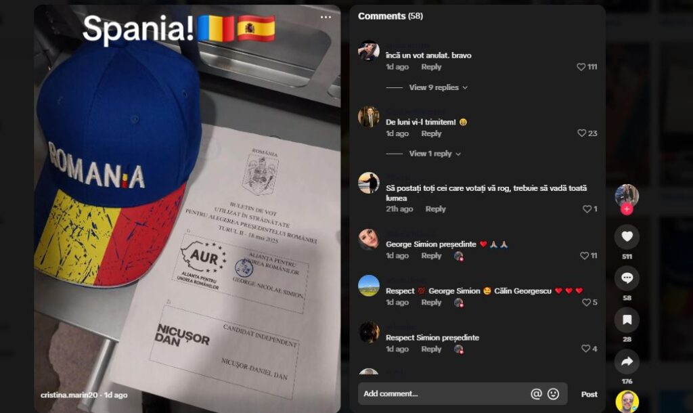Open the cristina.marin20 username link

pos(69,395)
